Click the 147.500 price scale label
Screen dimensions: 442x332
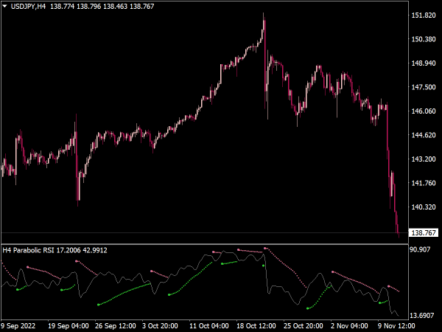tap(424, 87)
